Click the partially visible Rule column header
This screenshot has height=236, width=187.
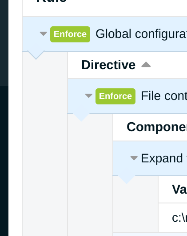[x=52, y=1]
